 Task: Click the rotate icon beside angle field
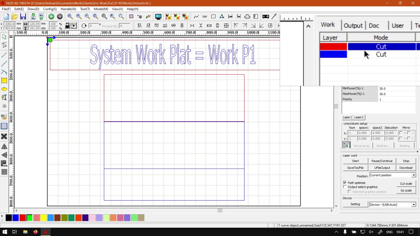pyautogui.click(x=84, y=26)
